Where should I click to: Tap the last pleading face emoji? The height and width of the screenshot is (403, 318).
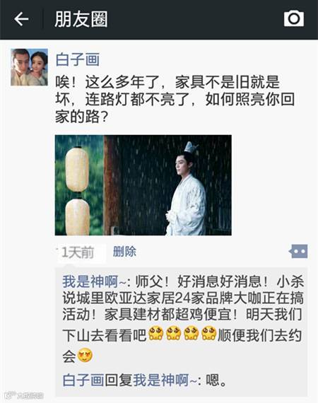(x=208, y=333)
